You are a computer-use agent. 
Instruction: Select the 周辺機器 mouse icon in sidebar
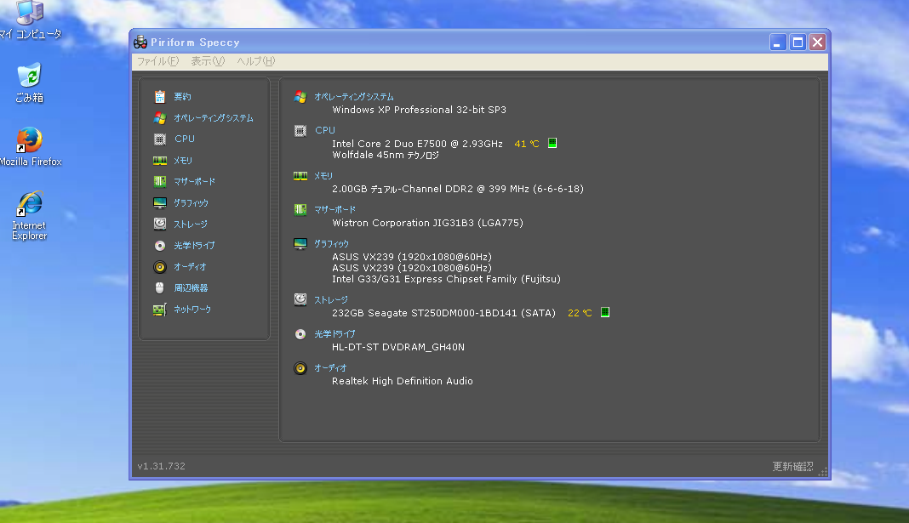click(160, 287)
